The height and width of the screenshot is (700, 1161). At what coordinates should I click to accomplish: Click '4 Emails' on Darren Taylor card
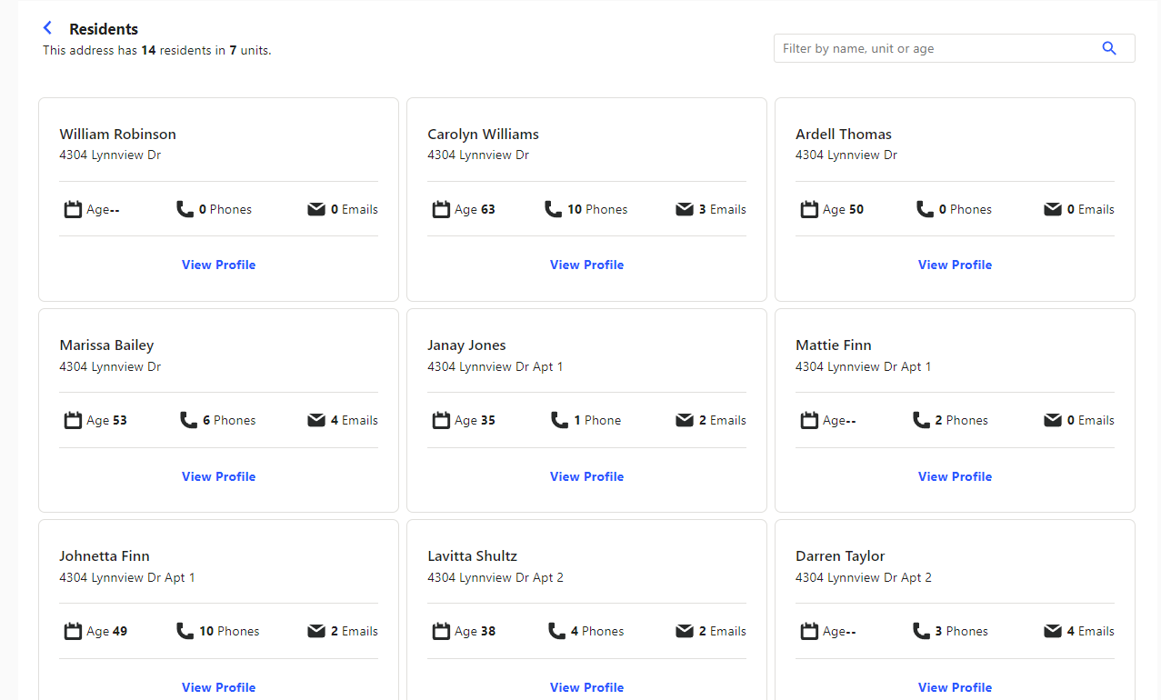coord(1091,631)
